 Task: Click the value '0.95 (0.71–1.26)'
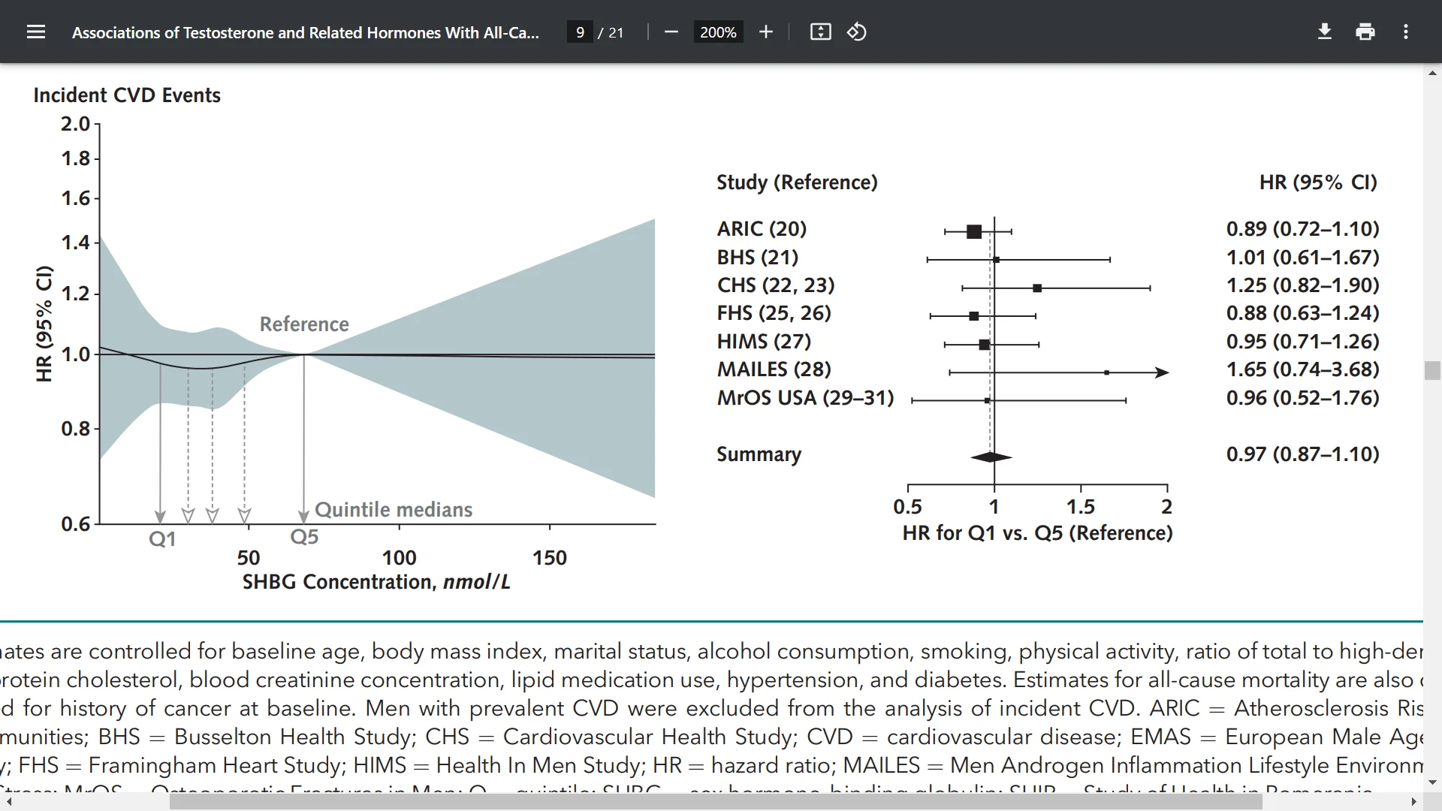click(1303, 342)
